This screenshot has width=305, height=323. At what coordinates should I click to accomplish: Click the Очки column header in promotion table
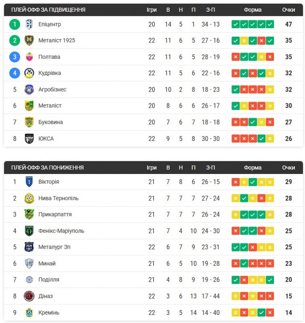coord(288,10)
